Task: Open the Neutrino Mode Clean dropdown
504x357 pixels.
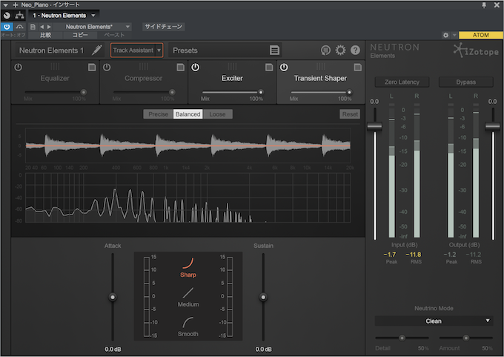Action: click(434, 321)
